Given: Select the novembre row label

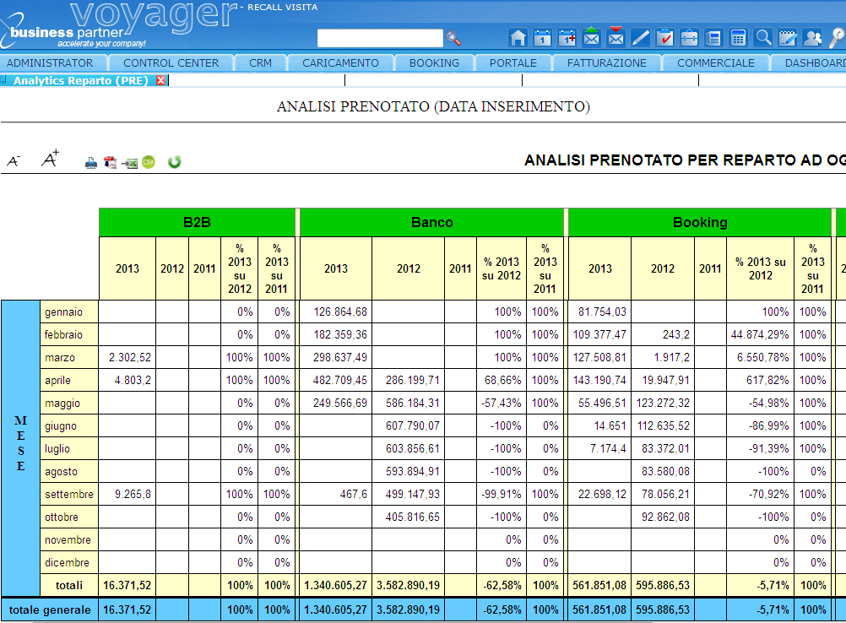Looking at the screenshot, I should pos(68,540).
